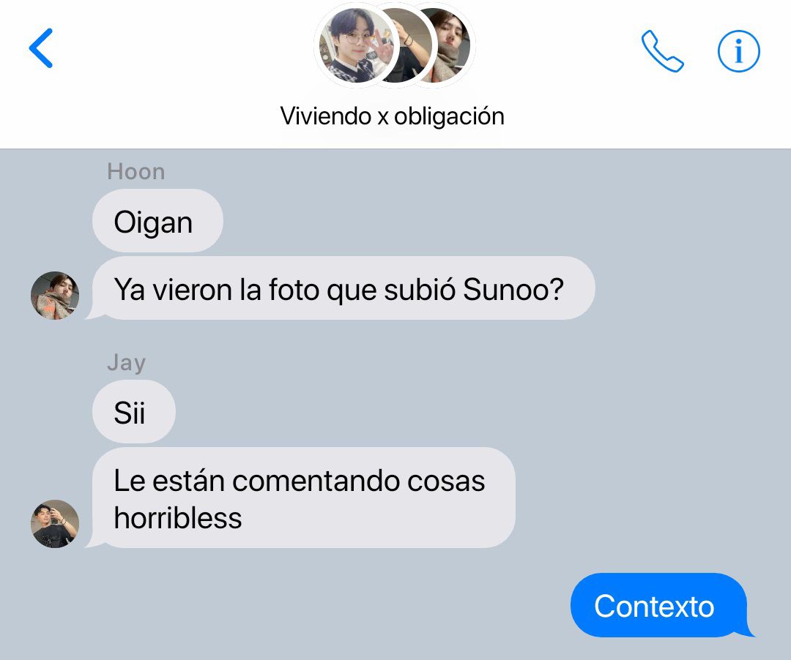The width and height of the screenshot is (791, 660).
Task: Open the 'Viviendo x obligación' group title
Action: 392,116
